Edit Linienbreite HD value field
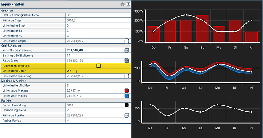The height and width of the screenshot is (138, 263). 98,36
